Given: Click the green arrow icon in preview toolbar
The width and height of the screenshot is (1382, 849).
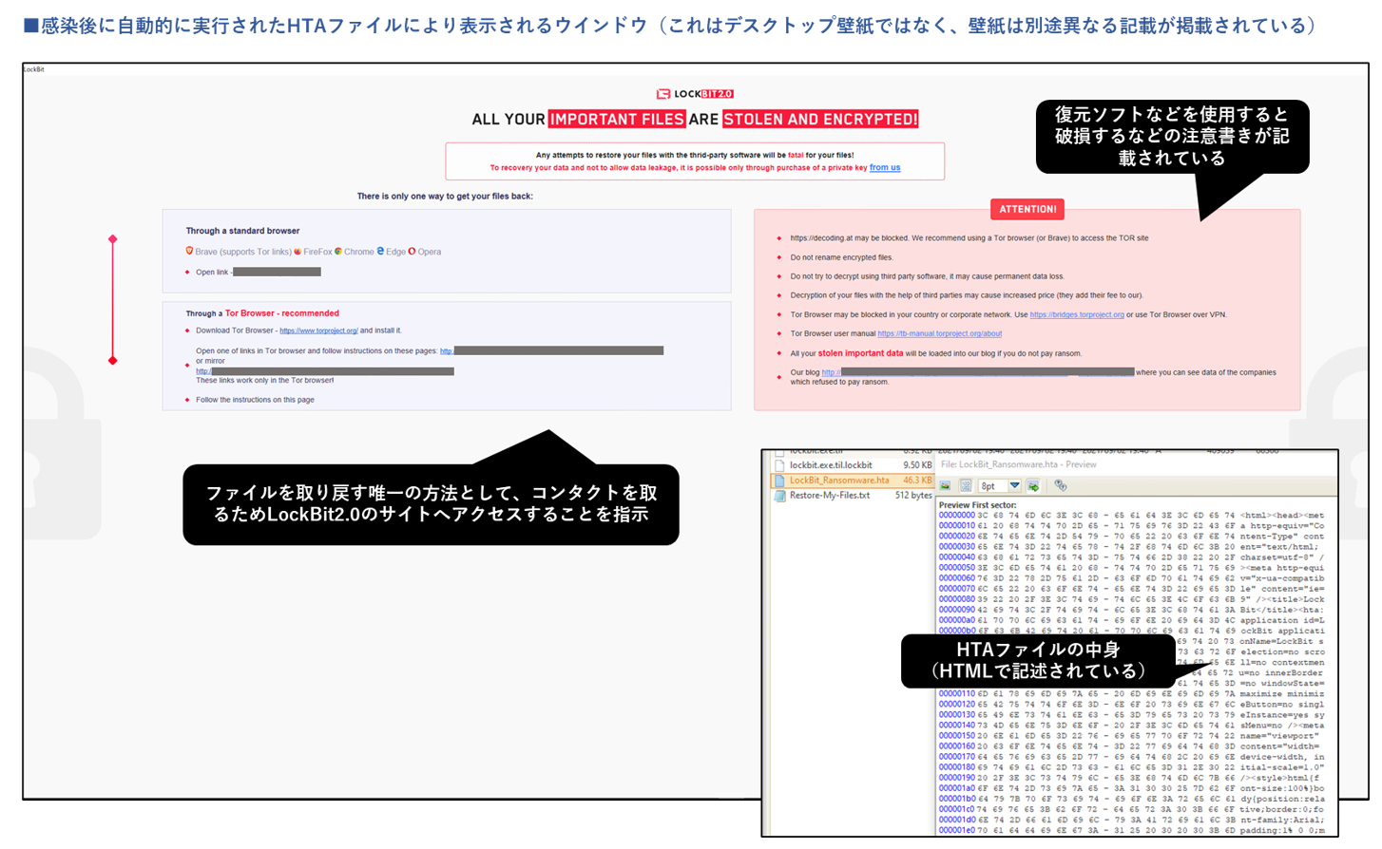Looking at the screenshot, I should click(x=1033, y=486).
